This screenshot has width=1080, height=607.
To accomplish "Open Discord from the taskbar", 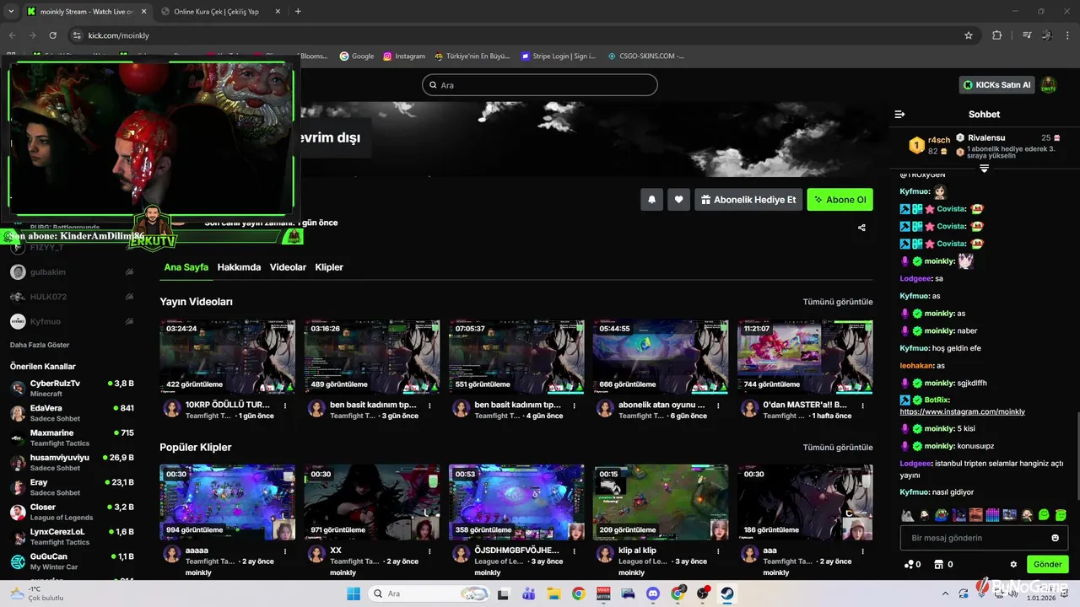I will 652,594.
